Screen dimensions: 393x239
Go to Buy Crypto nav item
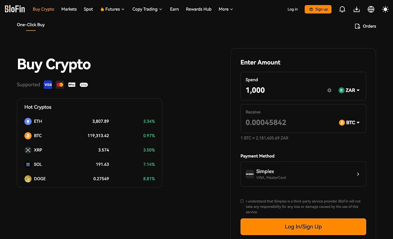[x=43, y=9]
